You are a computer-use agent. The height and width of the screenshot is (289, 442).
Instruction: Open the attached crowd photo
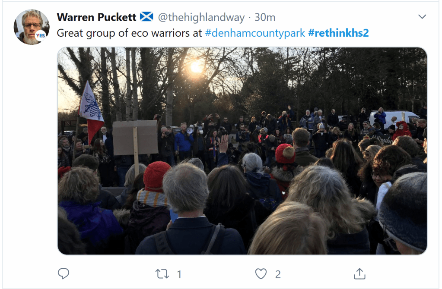(x=242, y=151)
